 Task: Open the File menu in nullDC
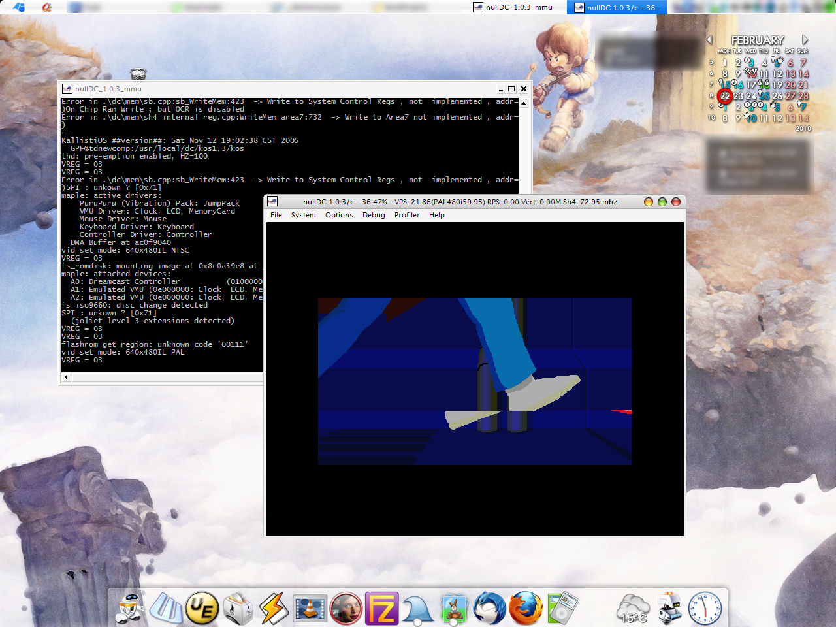(x=276, y=215)
